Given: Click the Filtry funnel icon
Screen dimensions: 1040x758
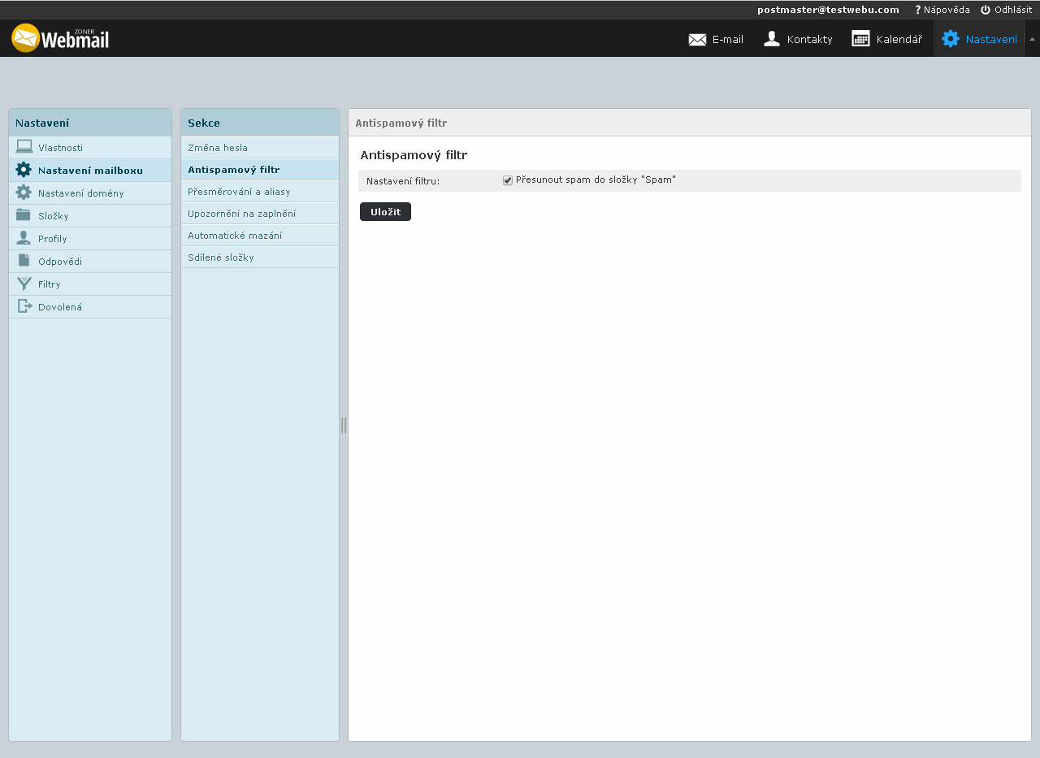Looking at the screenshot, I should click(x=24, y=284).
